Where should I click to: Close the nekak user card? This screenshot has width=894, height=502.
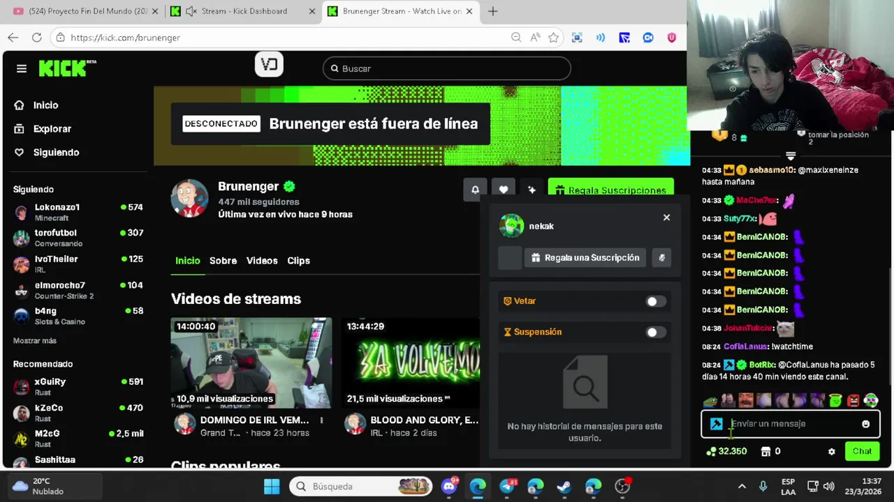[x=666, y=218]
